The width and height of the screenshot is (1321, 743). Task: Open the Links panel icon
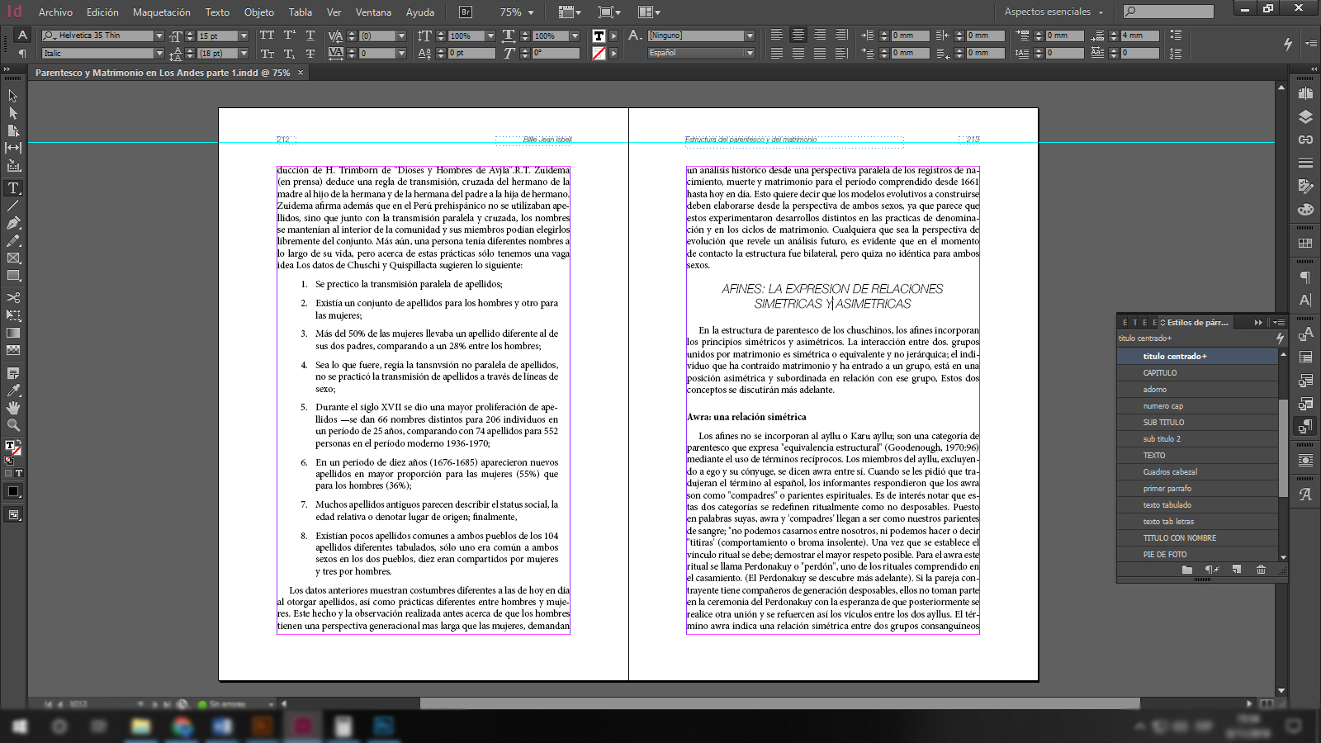coord(1305,140)
